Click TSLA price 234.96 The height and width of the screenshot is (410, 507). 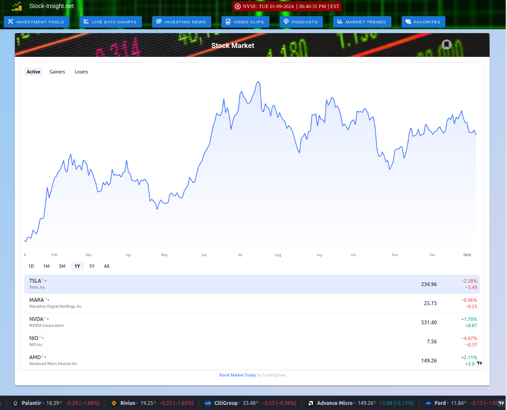pos(429,284)
